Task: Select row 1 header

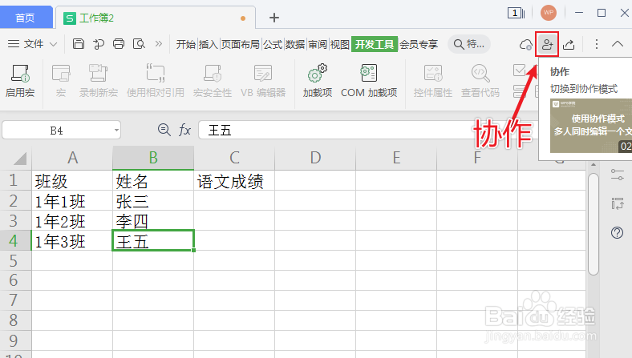Action: (x=15, y=180)
